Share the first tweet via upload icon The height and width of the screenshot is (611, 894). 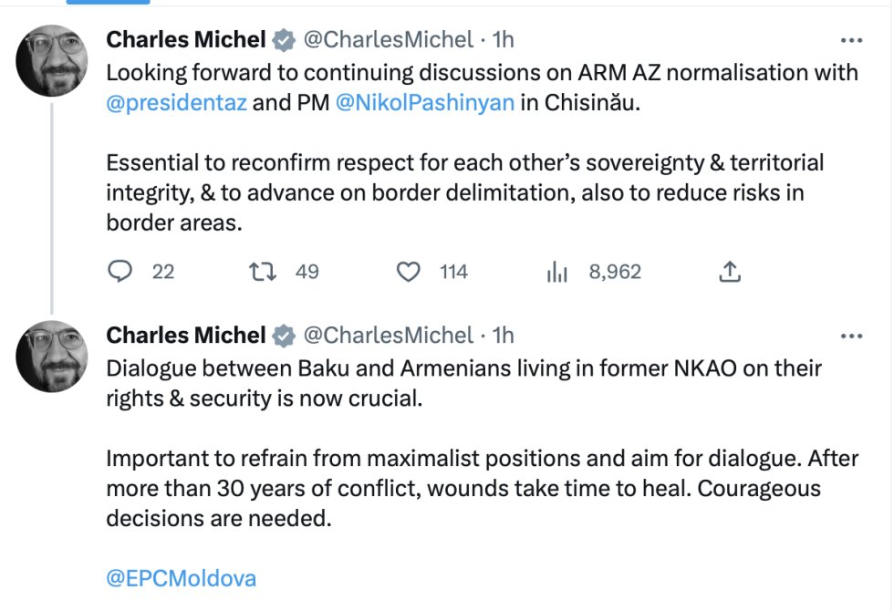[x=730, y=272]
